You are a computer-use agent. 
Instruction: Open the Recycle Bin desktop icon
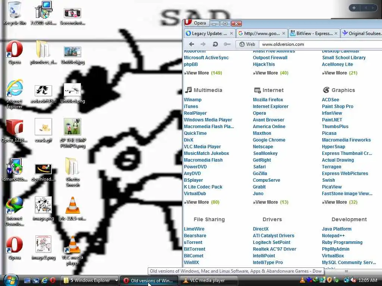click(15, 13)
